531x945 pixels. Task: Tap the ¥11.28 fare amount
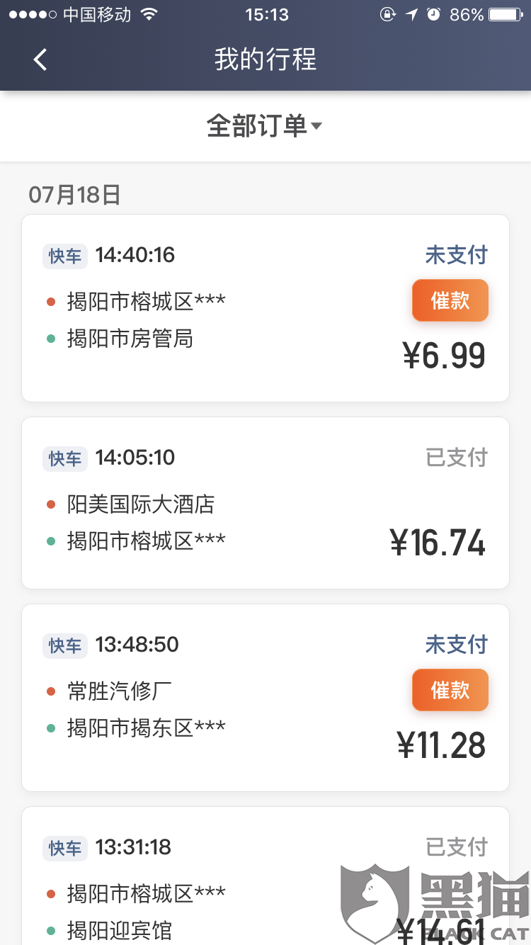click(441, 745)
